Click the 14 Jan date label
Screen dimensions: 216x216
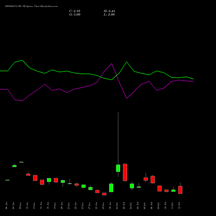(x=41, y=206)
